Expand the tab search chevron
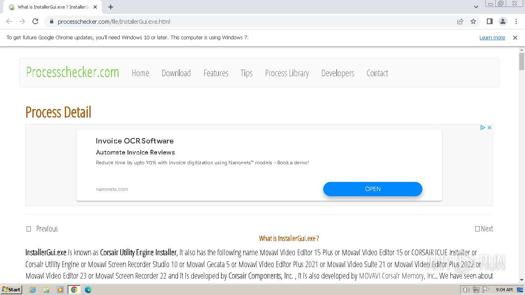Viewport: 525px width, 295px height. point(476,7)
